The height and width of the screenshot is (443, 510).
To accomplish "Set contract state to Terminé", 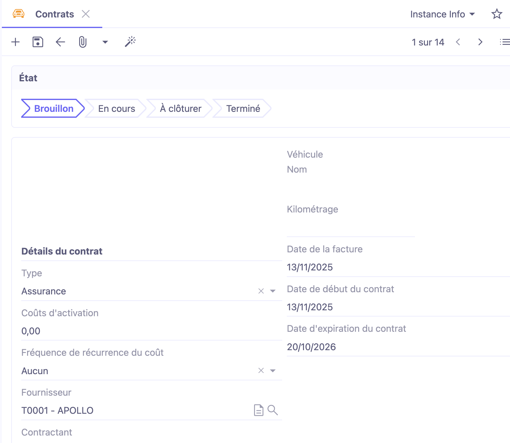I will click(x=243, y=108).
